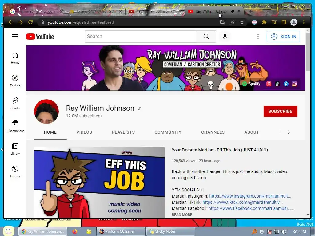Click into the YouTube Search field
The width and height of the screenshot is (315, 236).
click(x=141, y=37)
